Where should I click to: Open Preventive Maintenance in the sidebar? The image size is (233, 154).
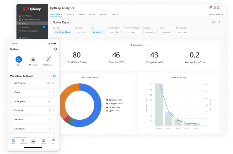(x=29, y=20)
